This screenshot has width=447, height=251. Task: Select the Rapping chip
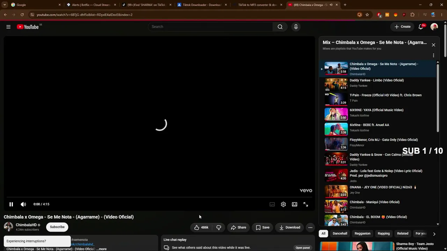(x=384, y=234)
